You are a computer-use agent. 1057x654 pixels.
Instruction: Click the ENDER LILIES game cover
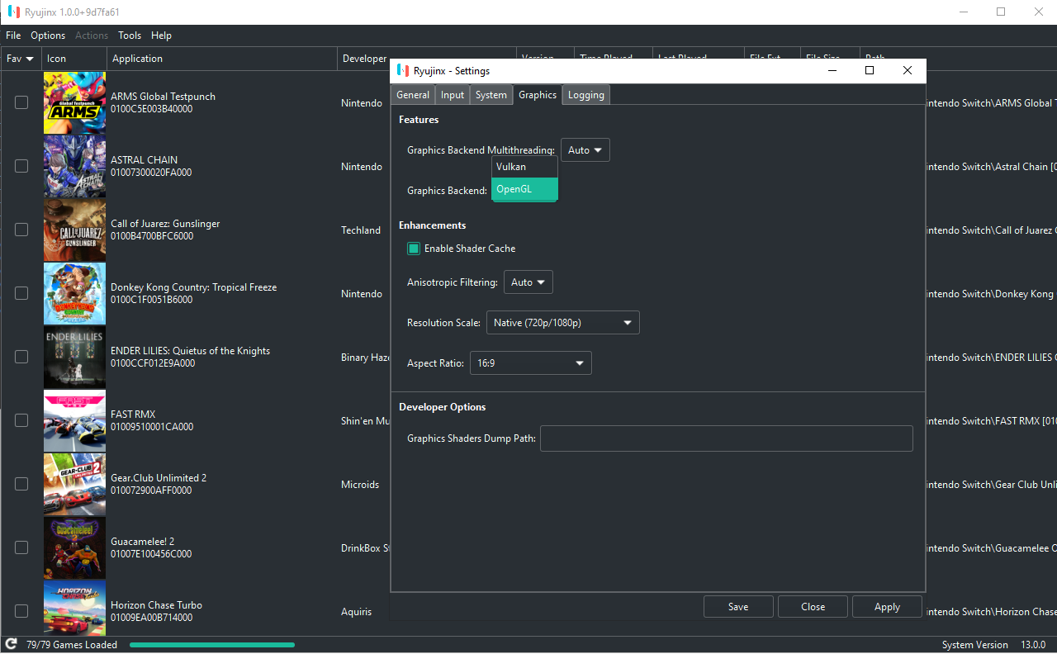coord(74,357)
